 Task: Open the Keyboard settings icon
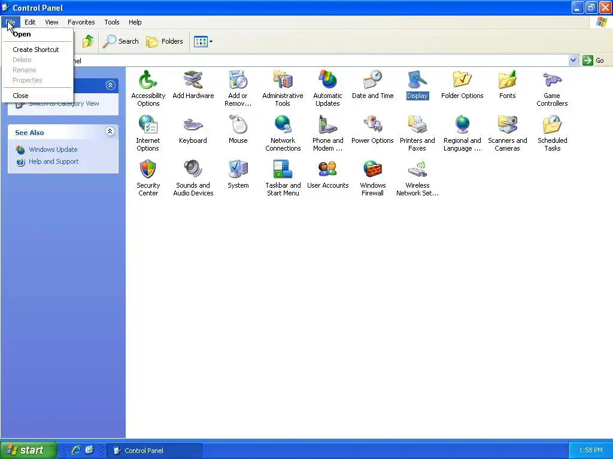pos(193,130)
